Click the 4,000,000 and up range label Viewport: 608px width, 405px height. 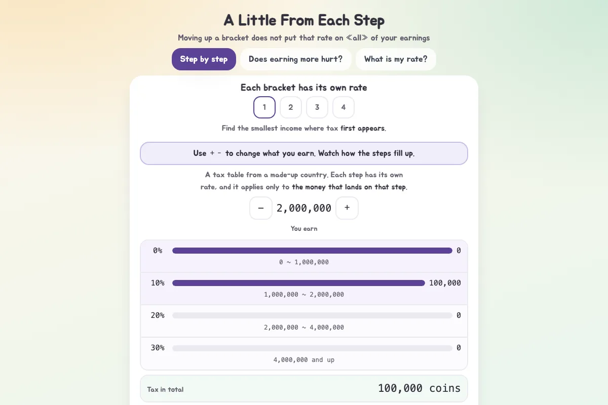click(x=304, y=360)
